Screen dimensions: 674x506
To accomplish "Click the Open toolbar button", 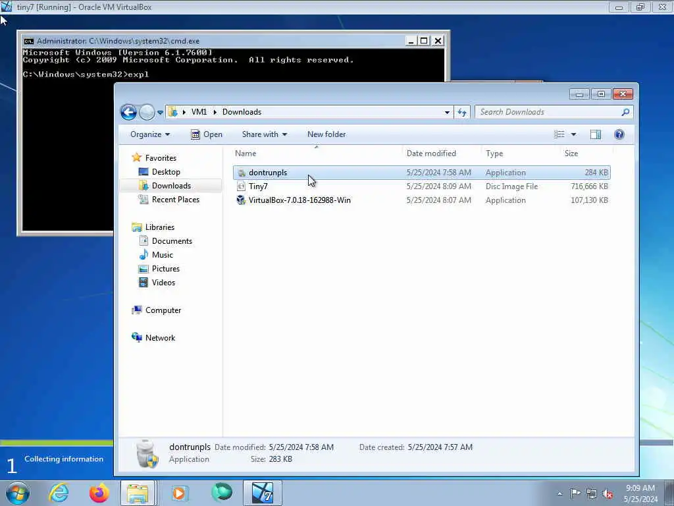I will (x=207, y=134).
